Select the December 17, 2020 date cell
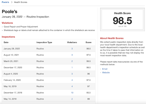 click(13, 68)
